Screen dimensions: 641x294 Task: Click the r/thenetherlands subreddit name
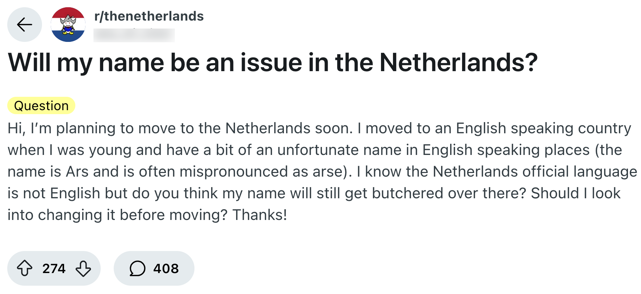[x=149, y=16]
